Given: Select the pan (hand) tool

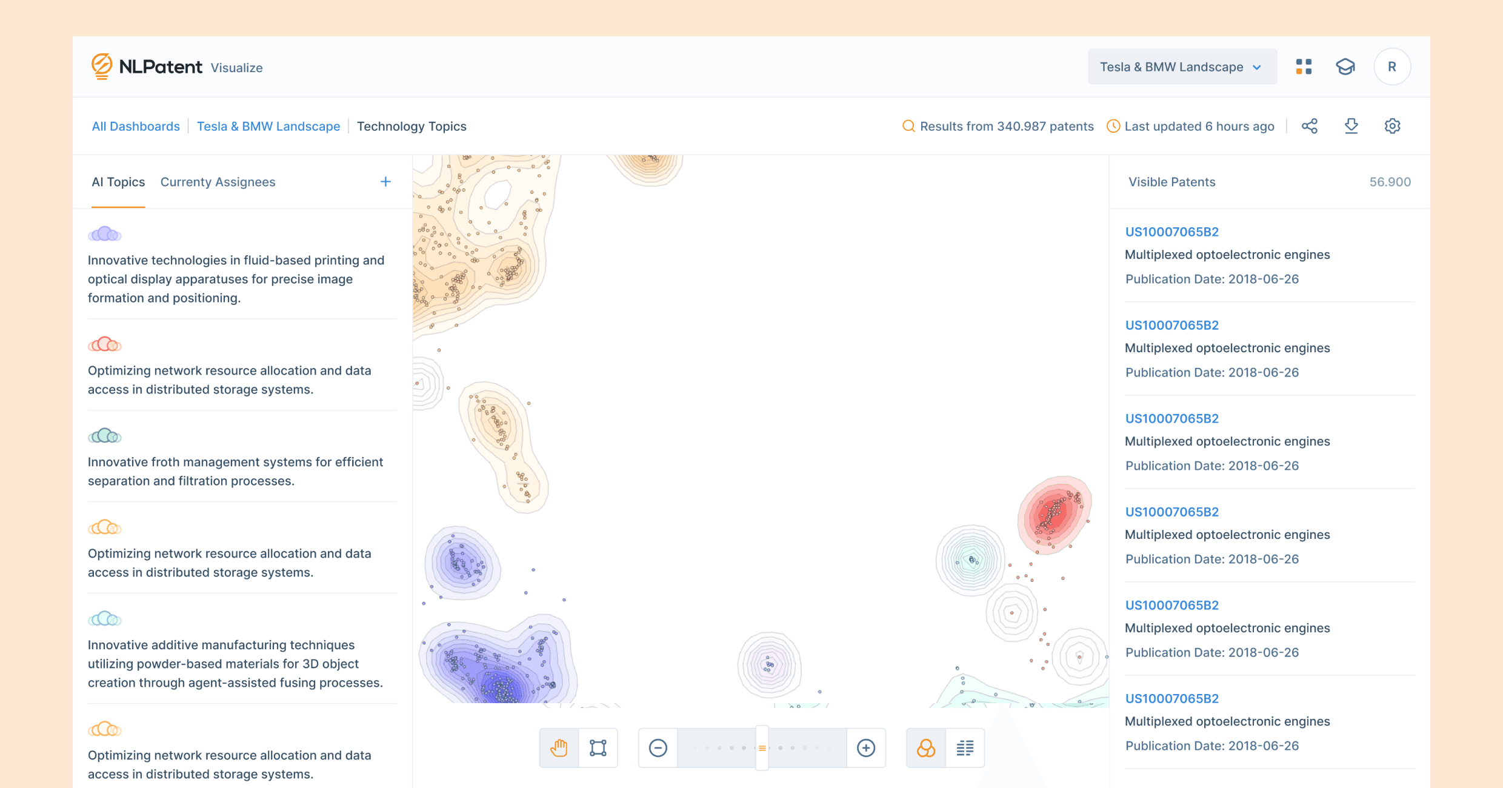Looking at the screenshot, I should (558, 747).
